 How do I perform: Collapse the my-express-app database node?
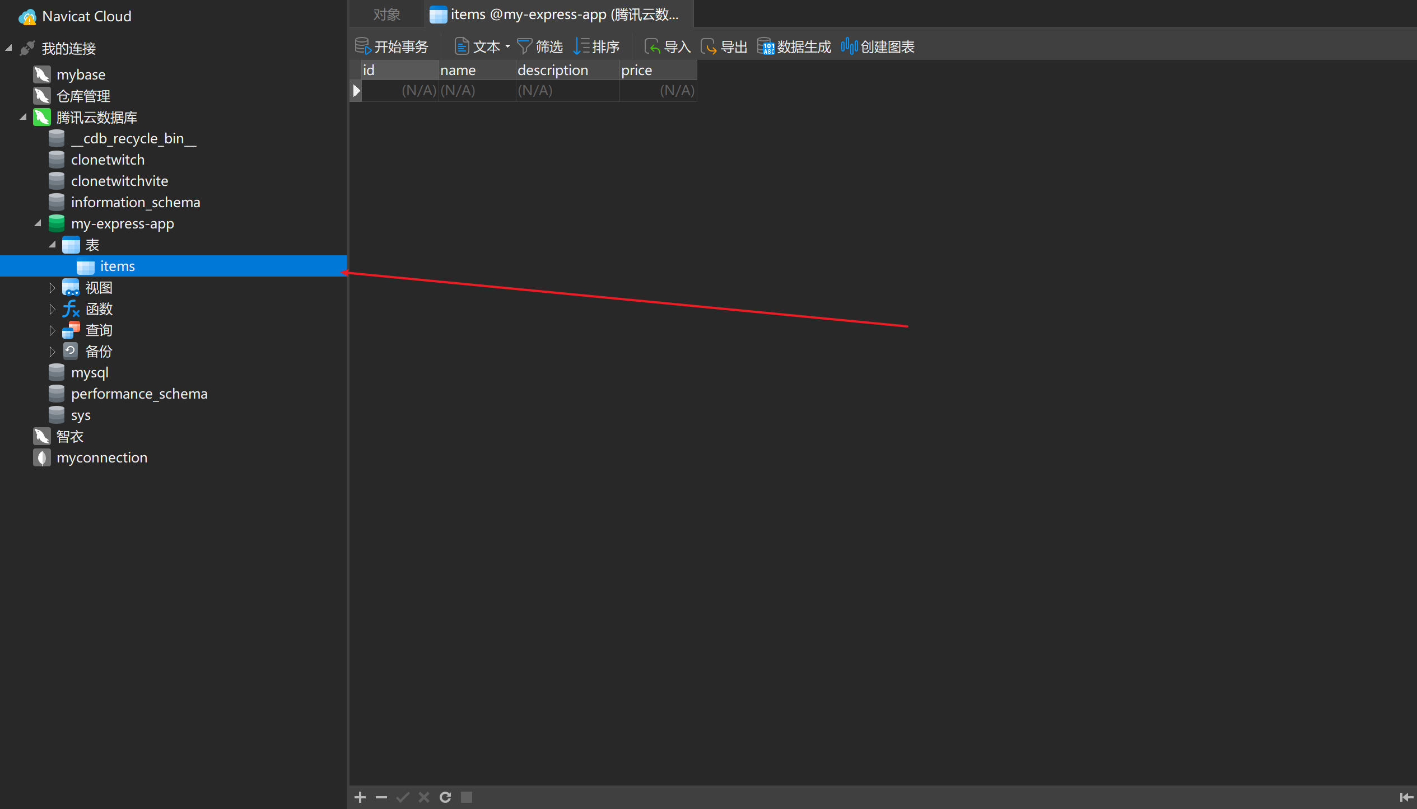[x=38, y=223]
